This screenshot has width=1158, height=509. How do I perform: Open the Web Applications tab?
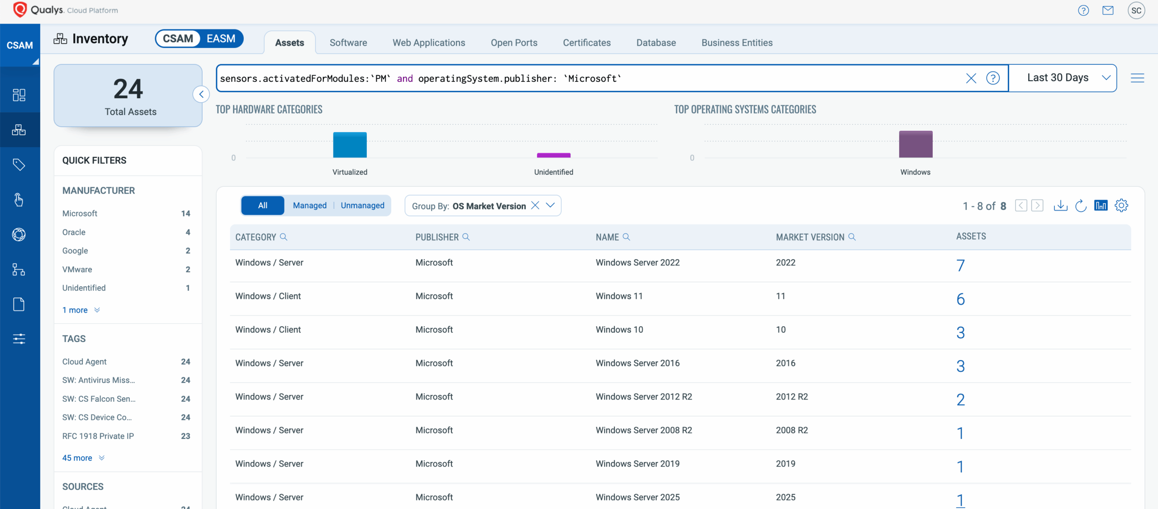coord(429,43)
